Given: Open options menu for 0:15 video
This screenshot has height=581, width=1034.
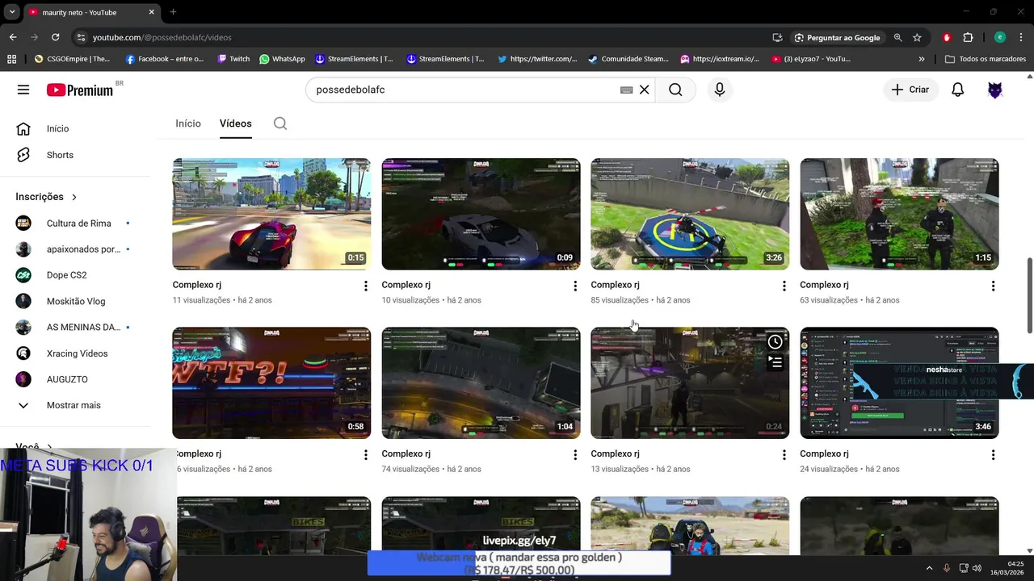Looking at the screenshot, I should pos(366,286).
